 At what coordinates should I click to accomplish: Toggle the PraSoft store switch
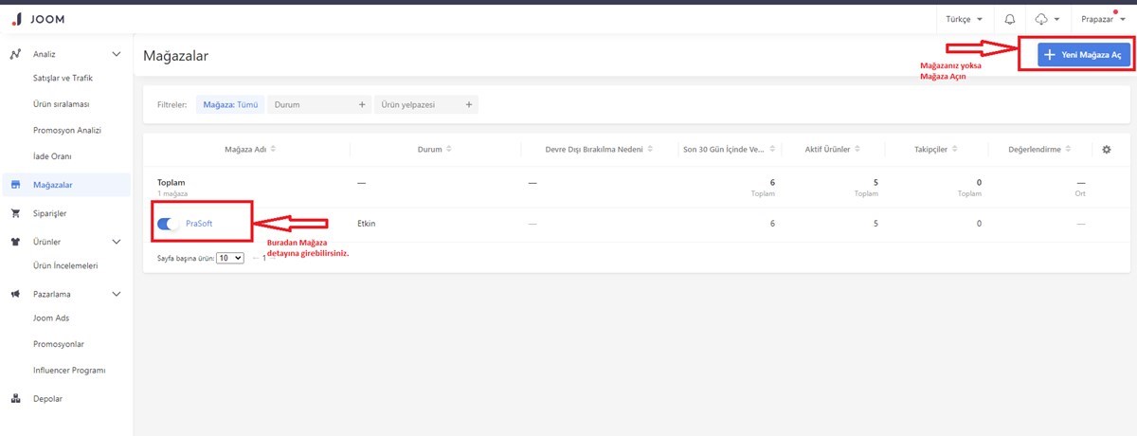[168, 224]
